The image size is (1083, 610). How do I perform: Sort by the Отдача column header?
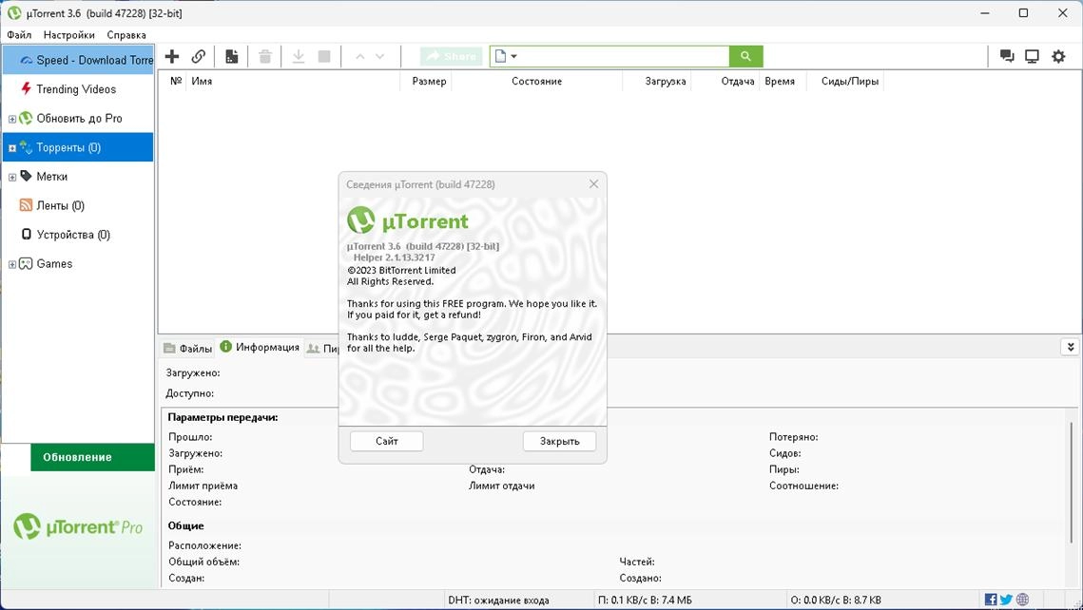pos(738,82)
